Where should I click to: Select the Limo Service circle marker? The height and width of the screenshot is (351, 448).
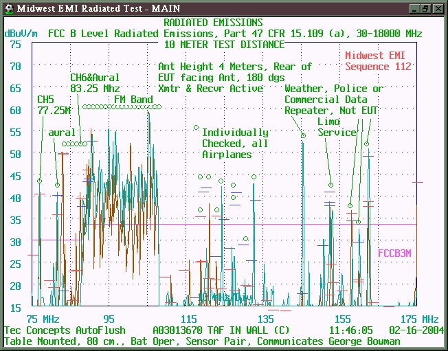tap(331, 185)
